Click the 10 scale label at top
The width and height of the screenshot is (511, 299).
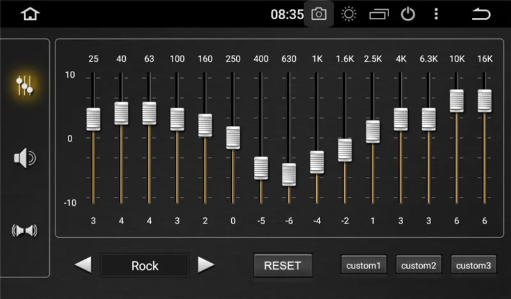[x=70, y=75]
